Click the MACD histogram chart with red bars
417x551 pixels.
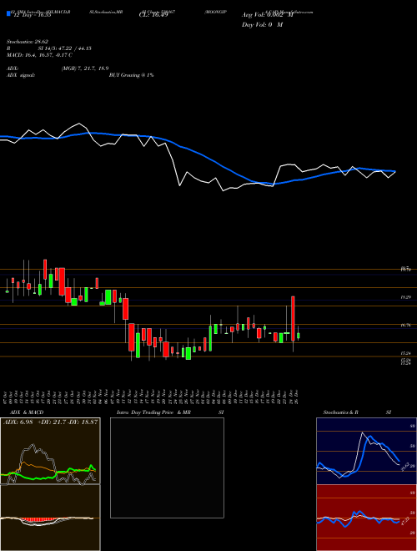(x=50, y=518)
